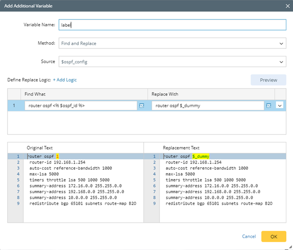The image size is (293, 250).
Task: Click variable icon in Replace With field
Action: [269, 106]
